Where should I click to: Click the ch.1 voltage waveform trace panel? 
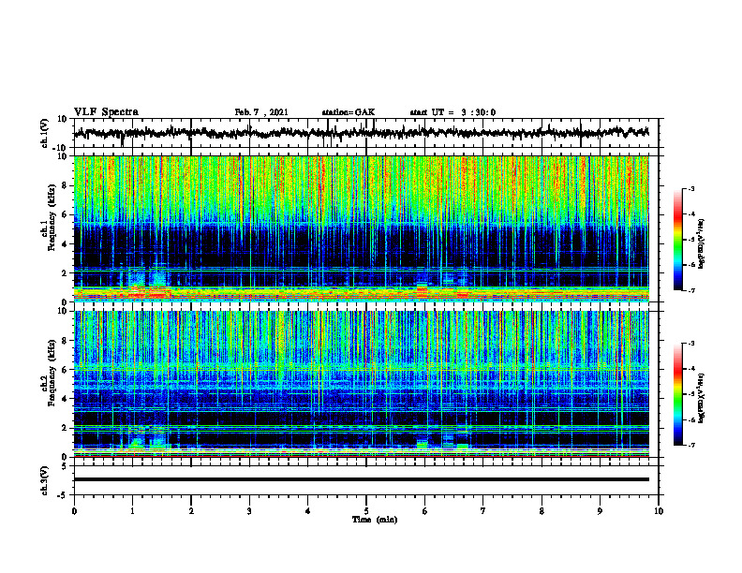pyautogui.click(x=366, y=133)
